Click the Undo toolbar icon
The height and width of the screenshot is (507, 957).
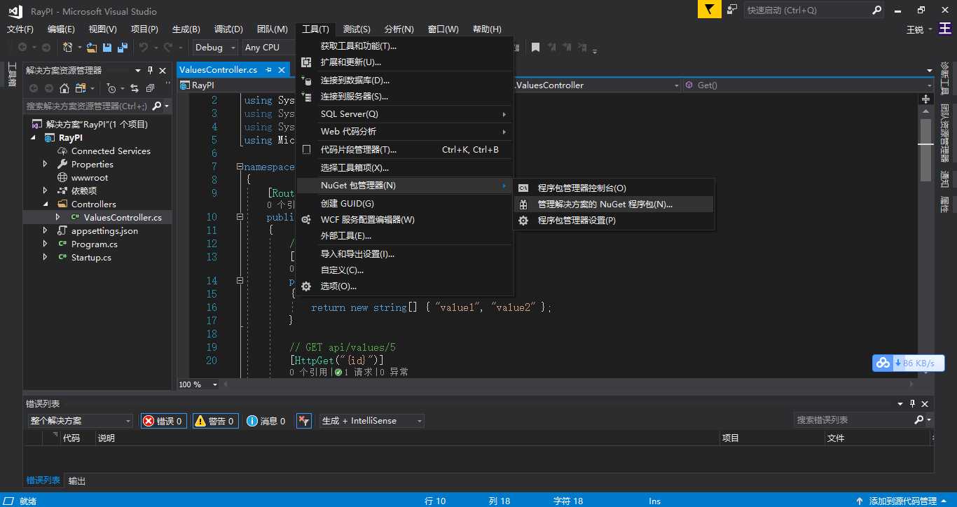143,48
